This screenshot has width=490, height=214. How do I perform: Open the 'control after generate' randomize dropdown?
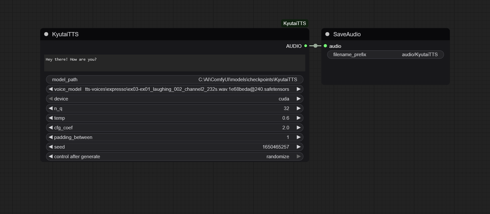tap(175, 157)
